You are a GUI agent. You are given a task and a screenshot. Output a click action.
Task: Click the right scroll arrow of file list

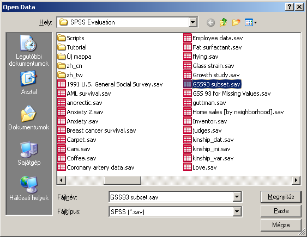(296, 180)
